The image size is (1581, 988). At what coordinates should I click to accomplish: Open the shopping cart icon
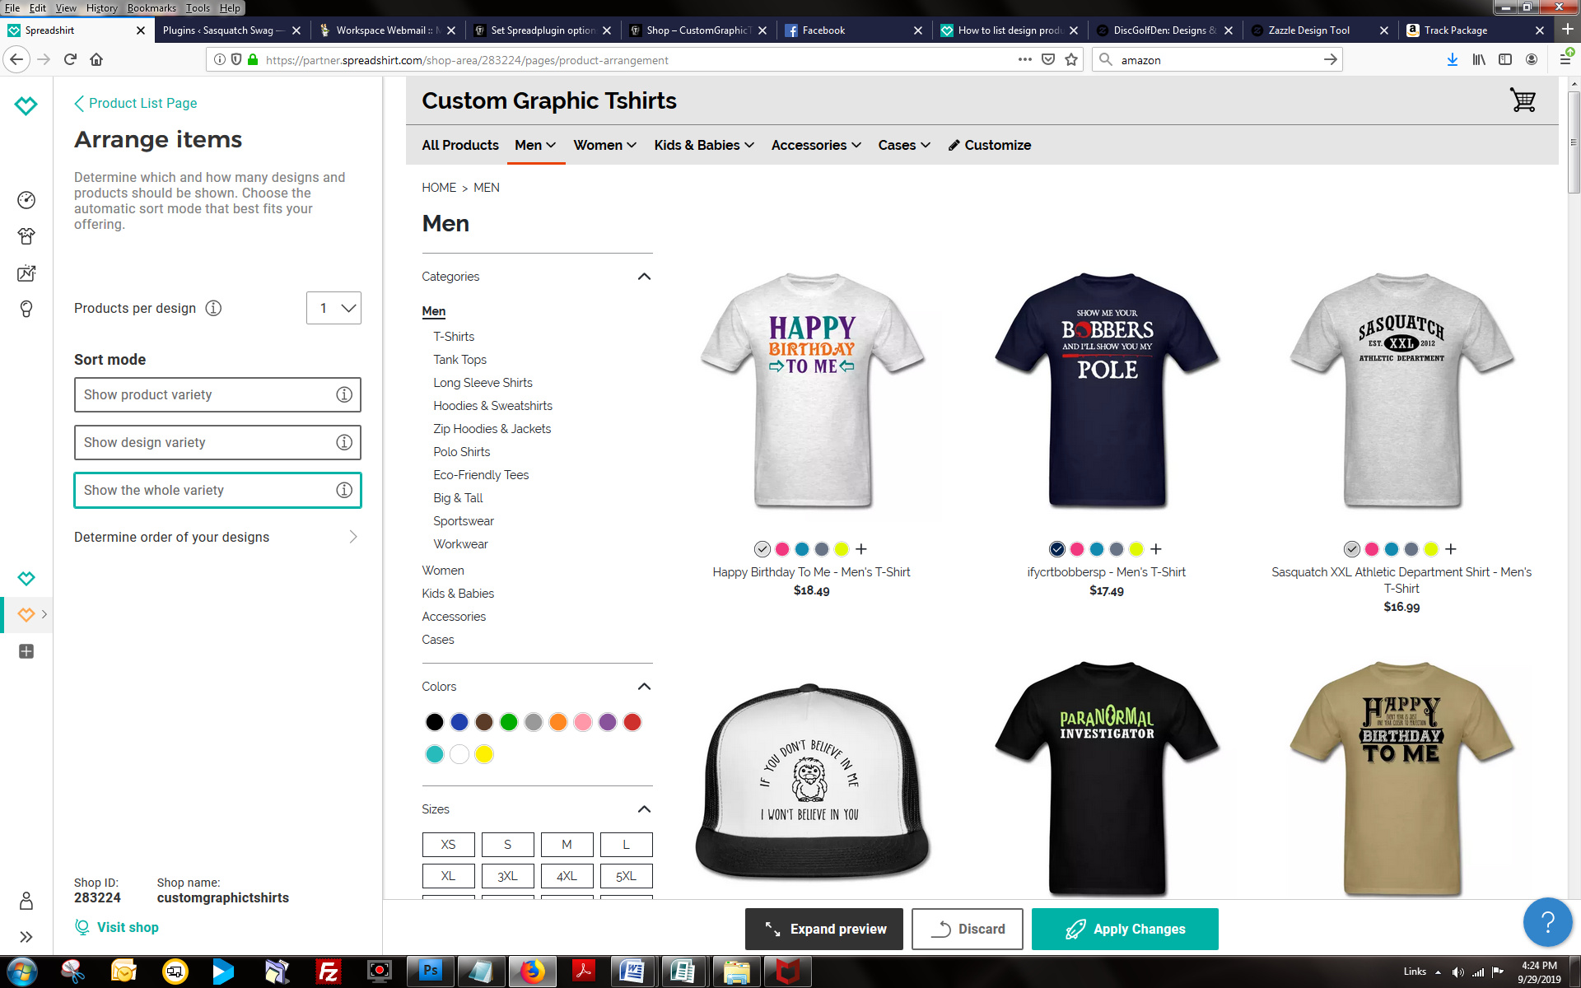pos(1523,100)
